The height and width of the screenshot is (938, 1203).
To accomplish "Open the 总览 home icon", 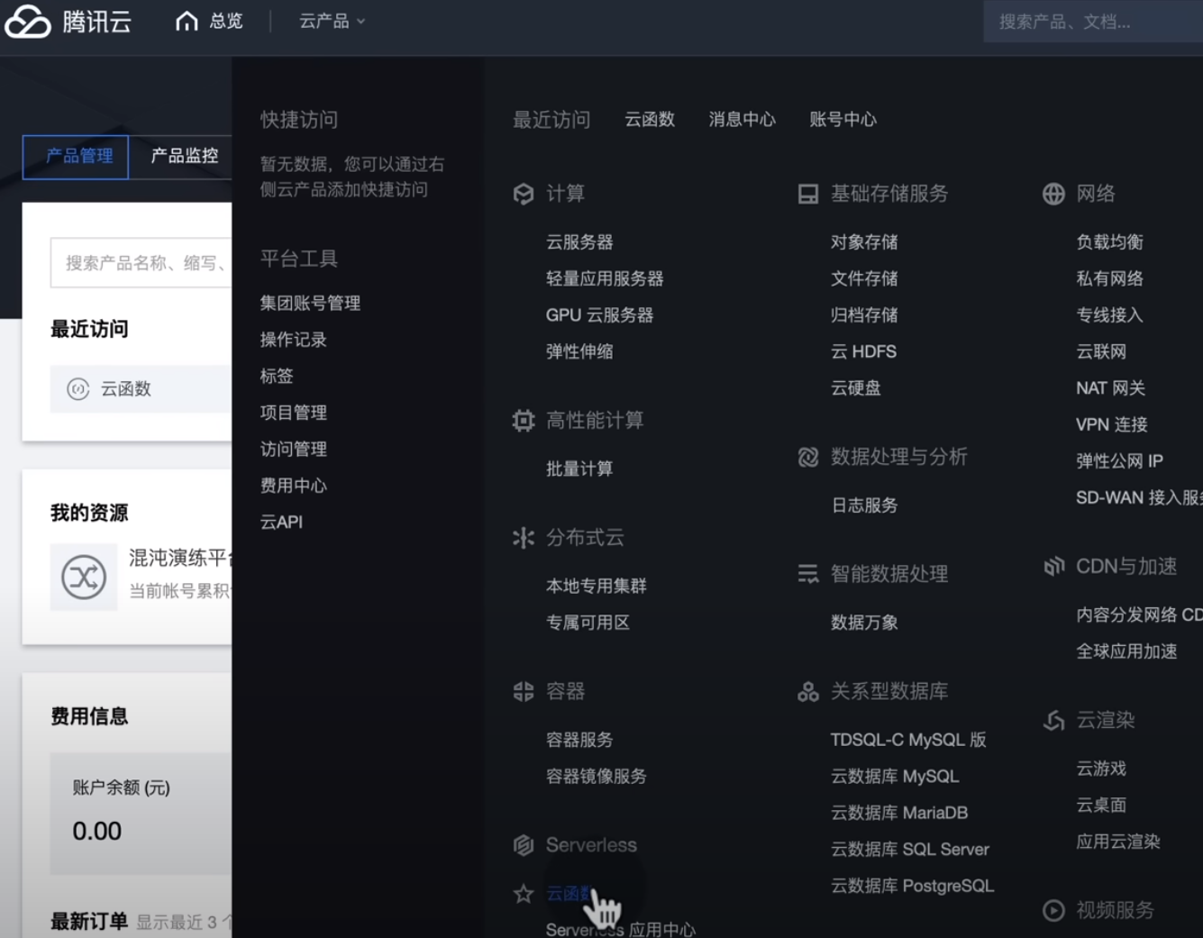I will click(x=187, y=21).
